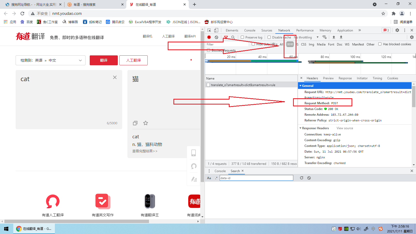Open drawer options three-dot menu

tap(209, 171)
